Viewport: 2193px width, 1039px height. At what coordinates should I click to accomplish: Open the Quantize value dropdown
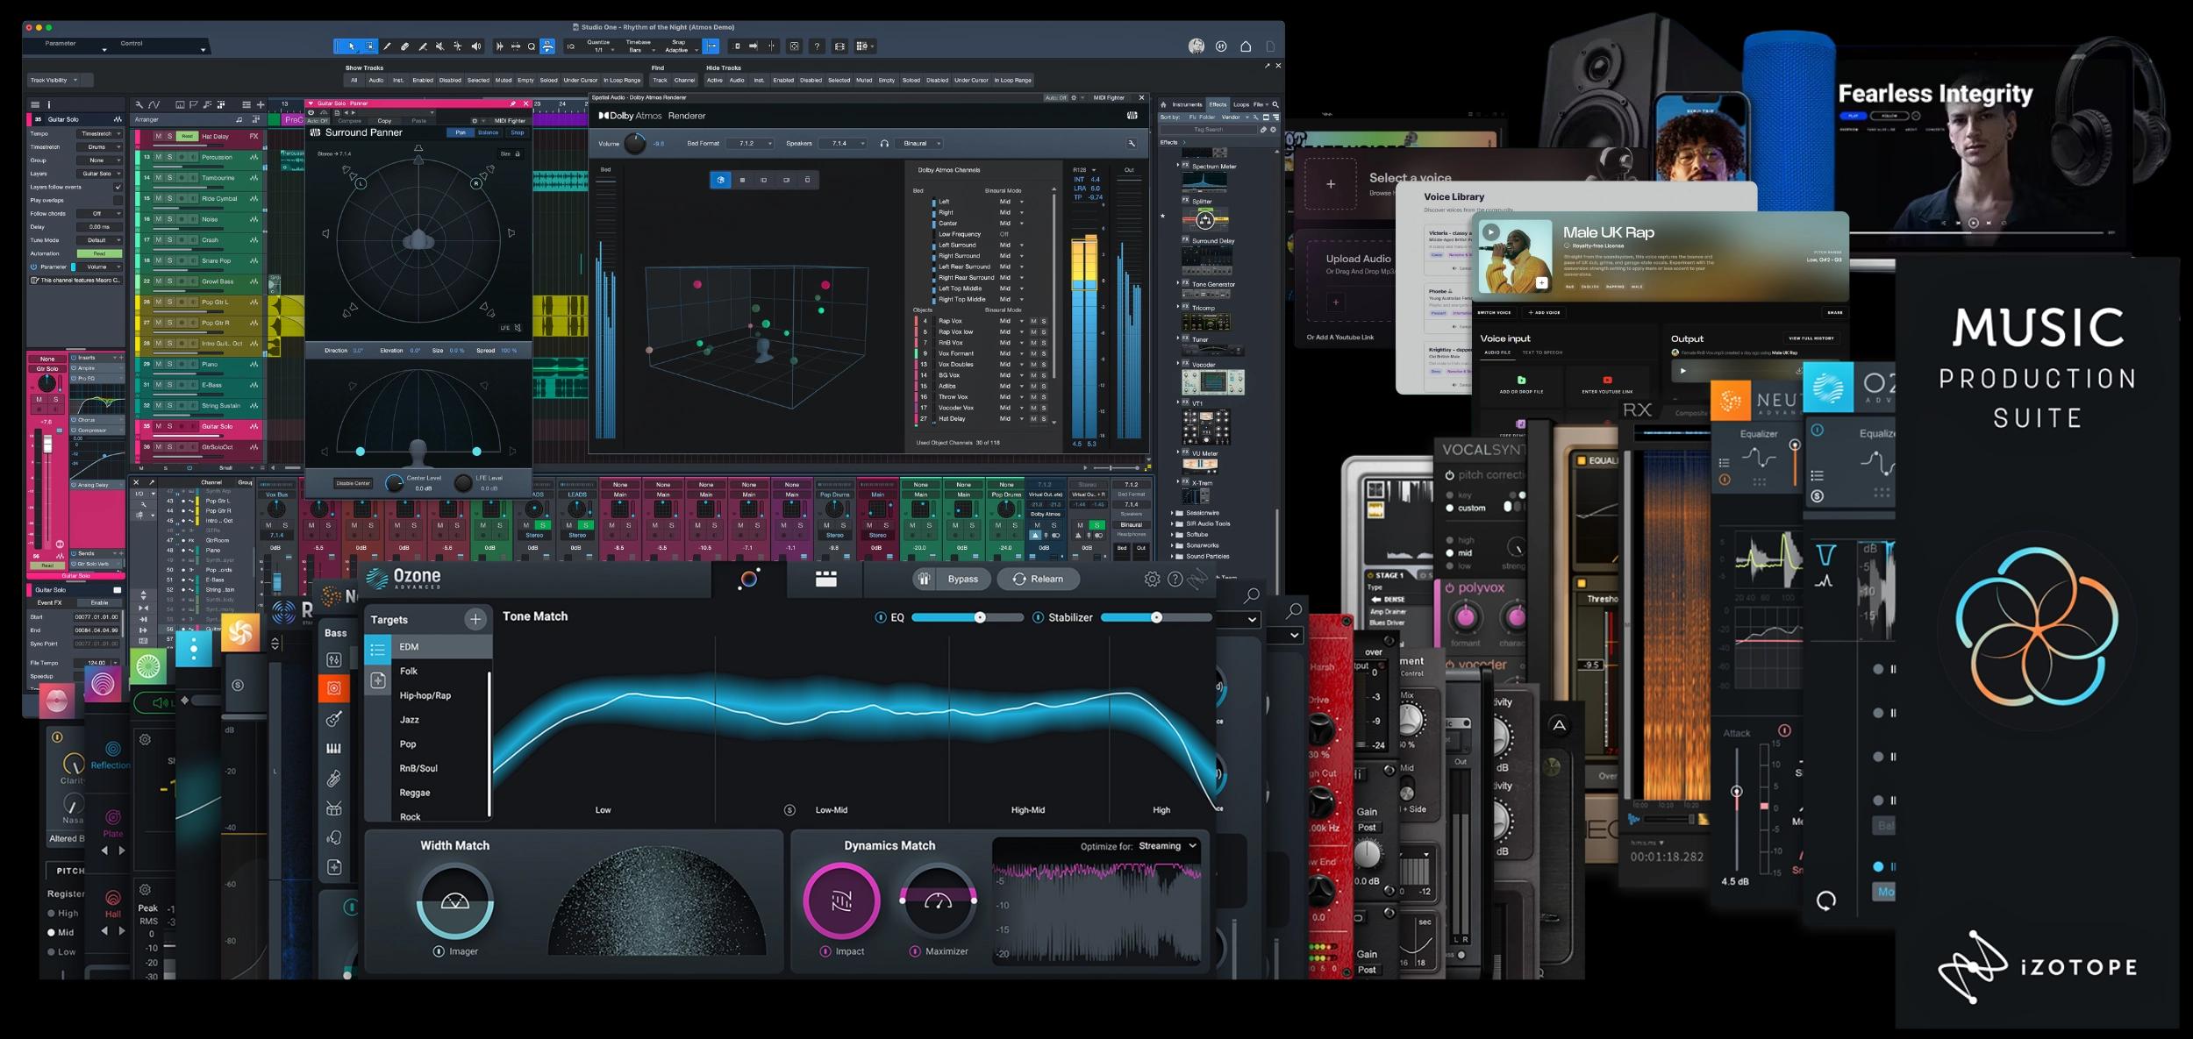pos(600,50)
